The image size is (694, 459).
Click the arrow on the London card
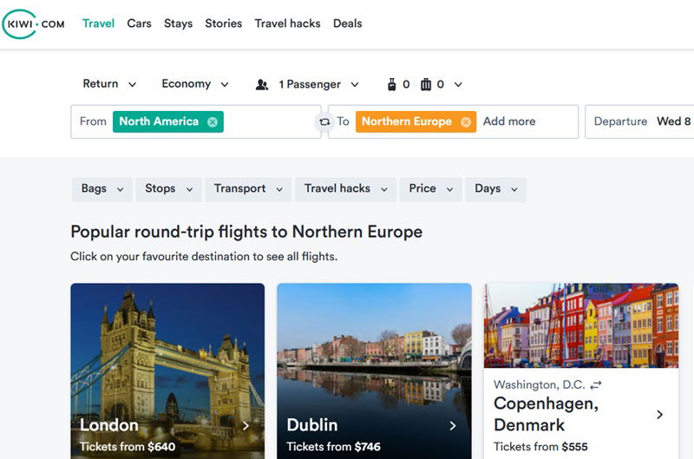click(246, 426)
